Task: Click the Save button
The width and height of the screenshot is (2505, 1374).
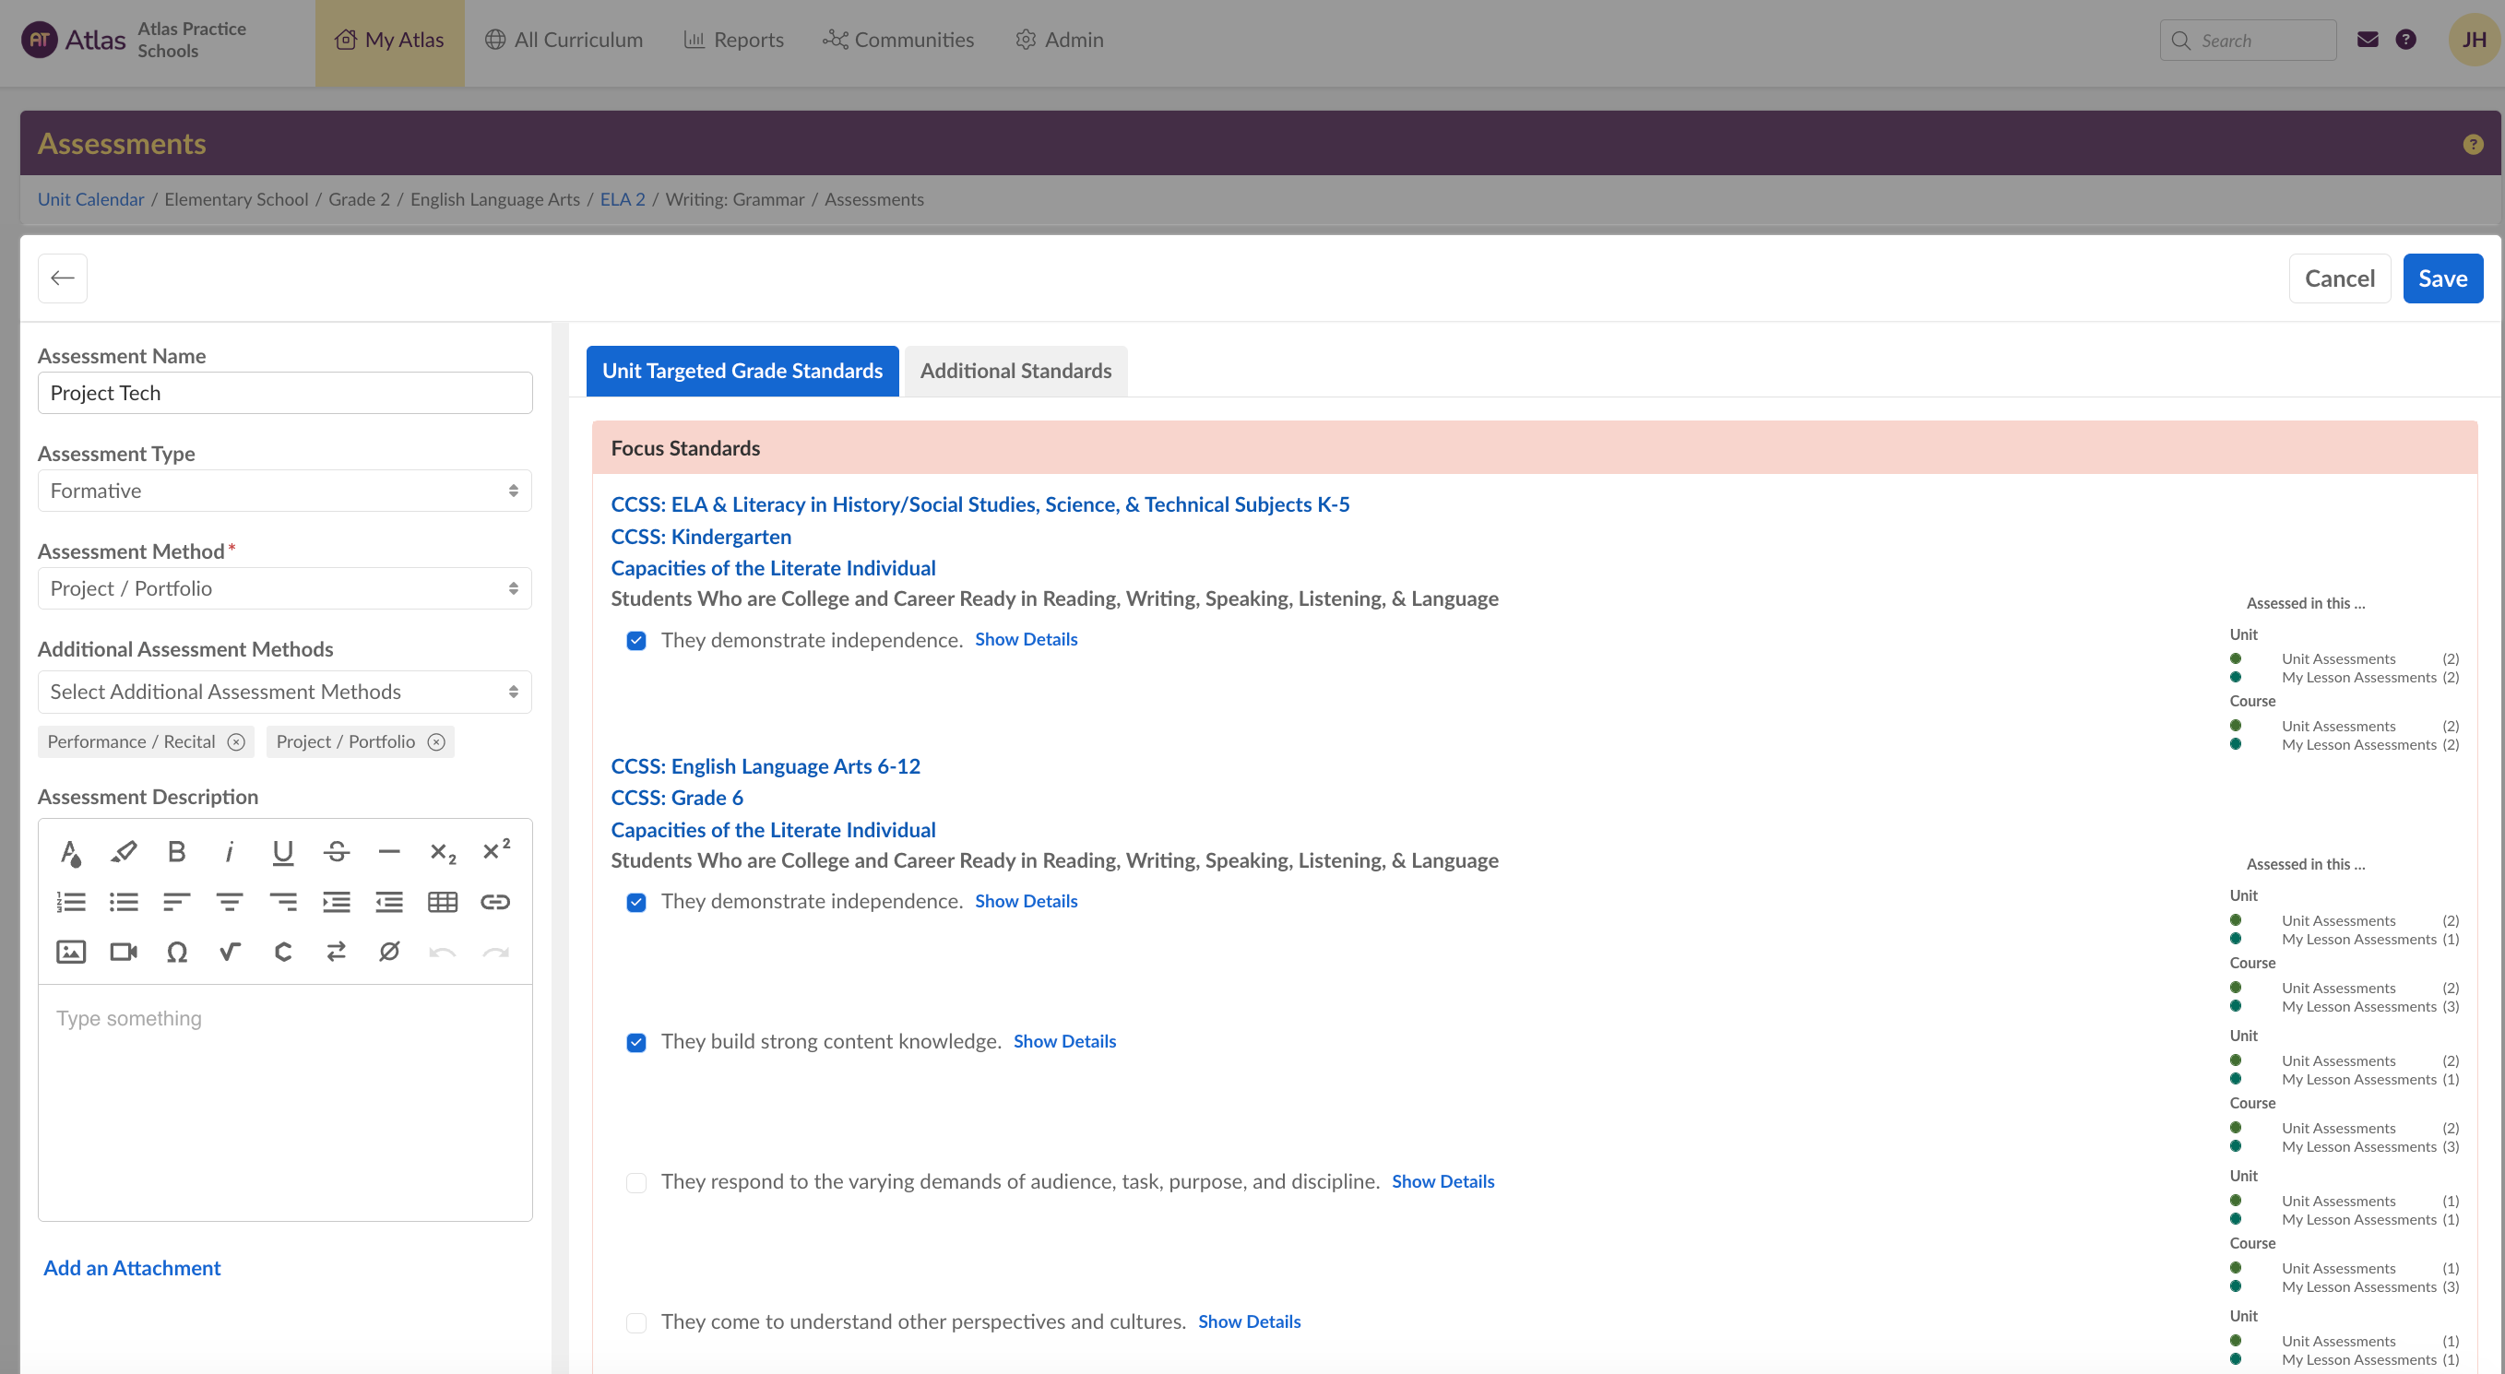Action: pos(2441,278)
